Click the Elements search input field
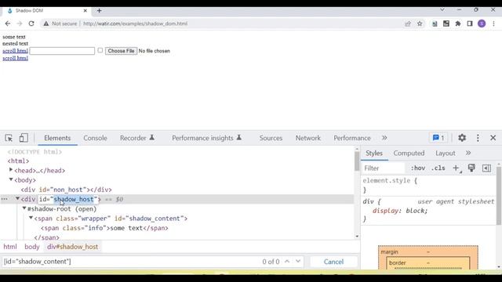 131,262
